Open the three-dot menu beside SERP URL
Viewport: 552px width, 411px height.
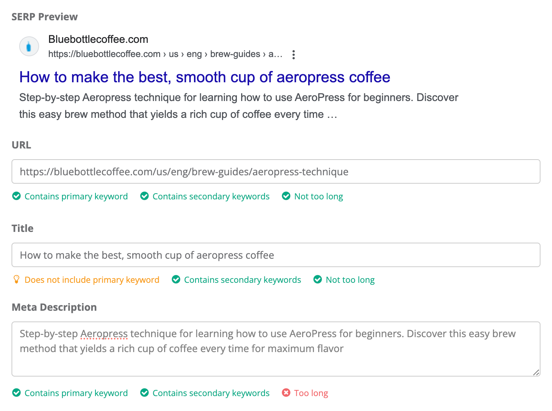click(294, 55)
